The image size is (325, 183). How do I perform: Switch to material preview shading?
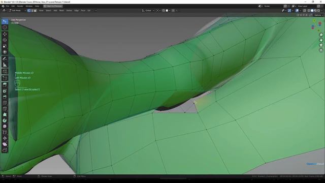coord(315,11)
